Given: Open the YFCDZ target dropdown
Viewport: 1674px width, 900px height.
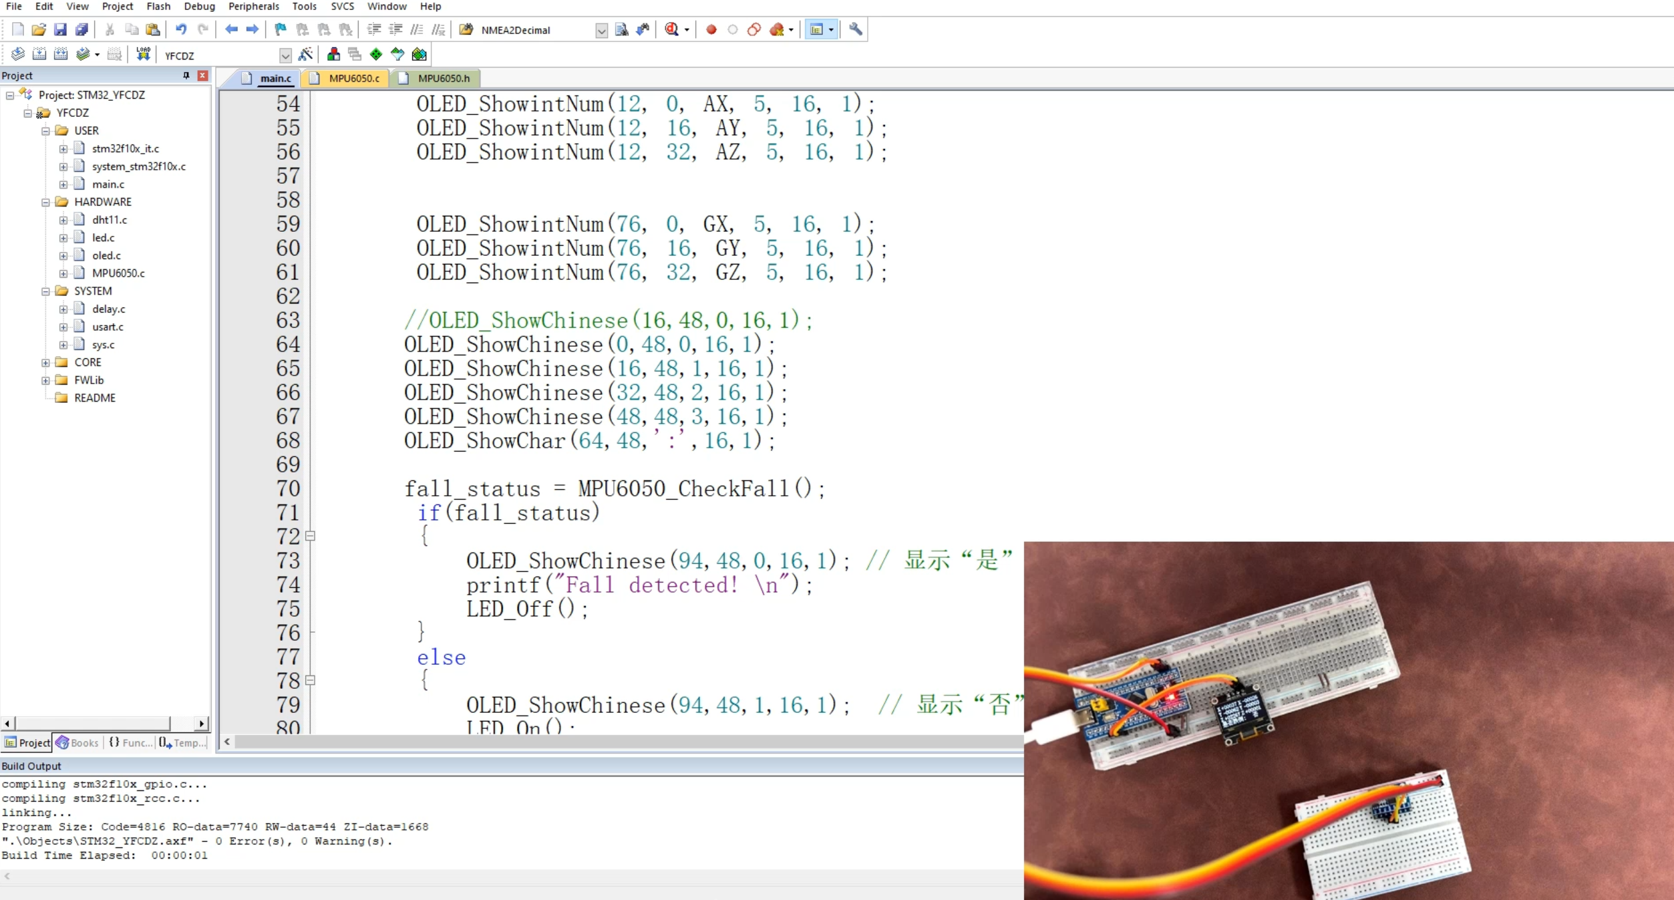Looking at the screenshot, I should (x=285, y=55).
